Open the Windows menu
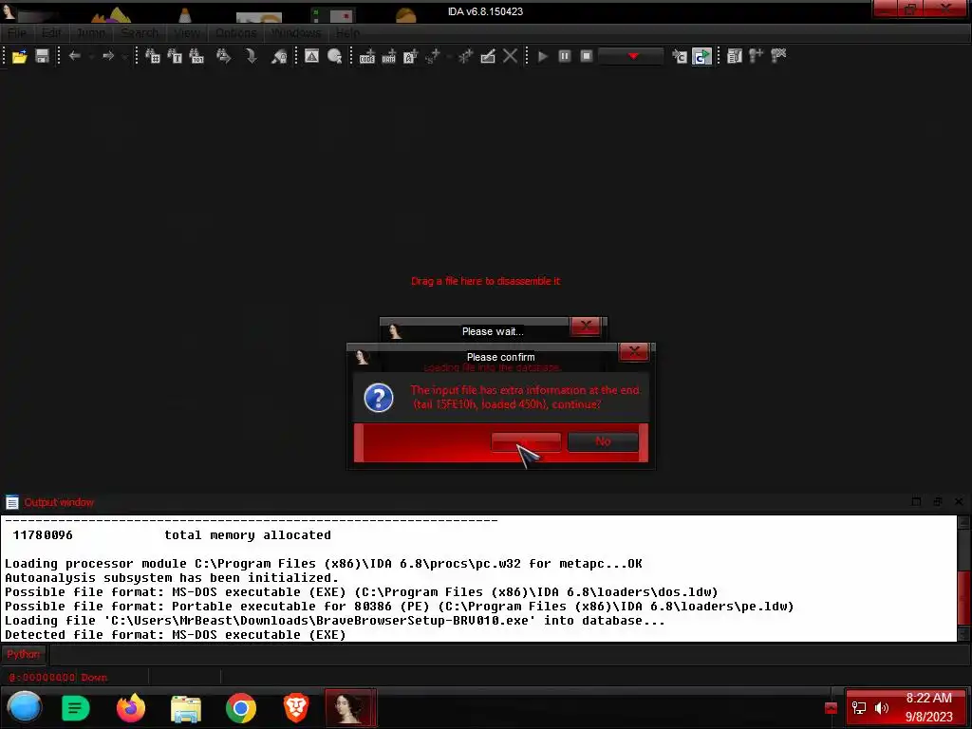This screenshot has width=972, height=729. [296, 33]
